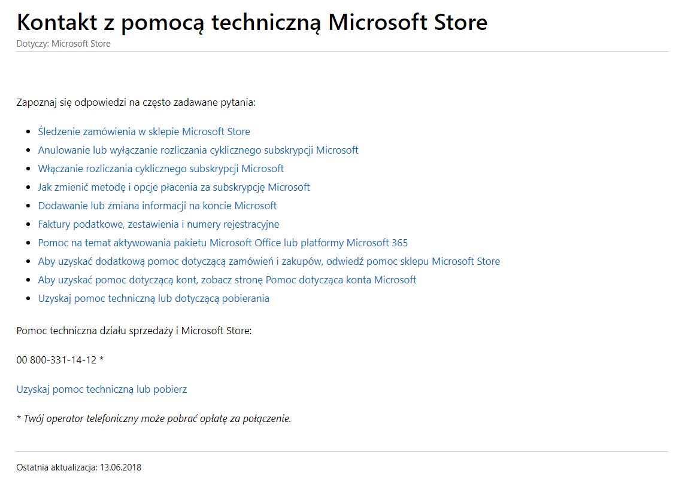Open Włączanie rozliczania cyklicznego subskrypcji link
Viewport: 682px width, 486px height.
click(160, 169)
